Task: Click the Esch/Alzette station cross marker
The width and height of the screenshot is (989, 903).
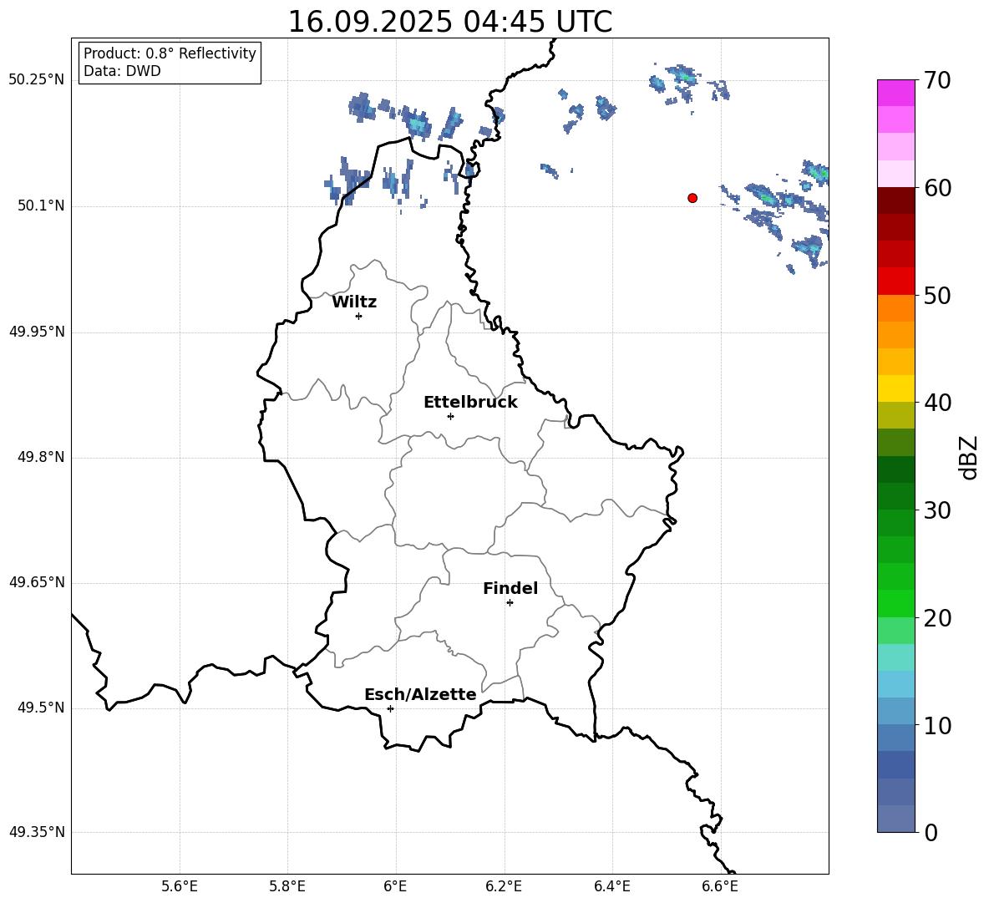Action: (390, 708)
